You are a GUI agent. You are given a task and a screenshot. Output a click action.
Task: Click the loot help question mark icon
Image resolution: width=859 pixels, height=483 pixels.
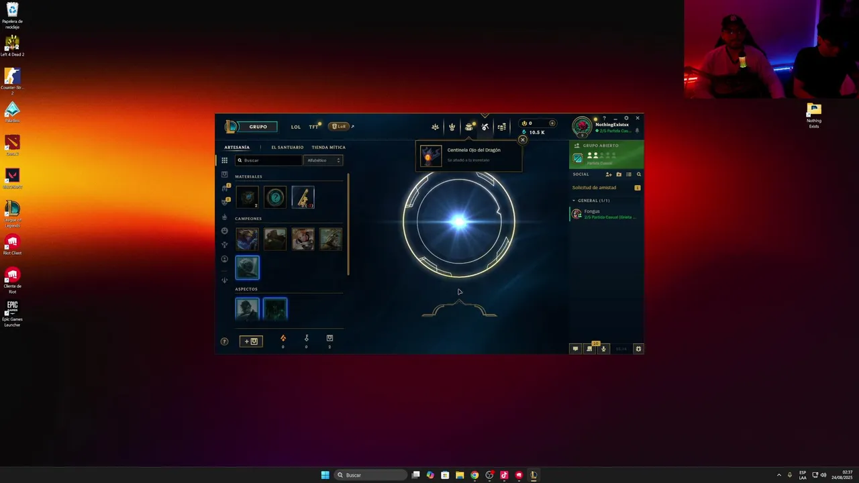pos(224,341)
